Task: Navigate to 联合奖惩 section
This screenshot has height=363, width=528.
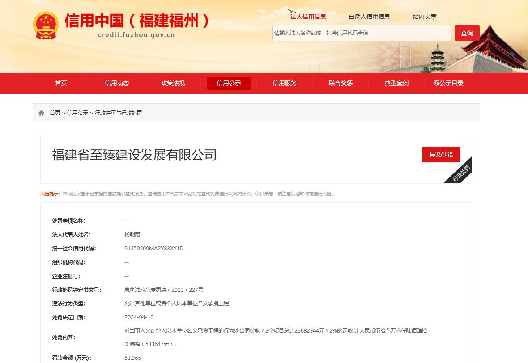Action: pos(341,83)
